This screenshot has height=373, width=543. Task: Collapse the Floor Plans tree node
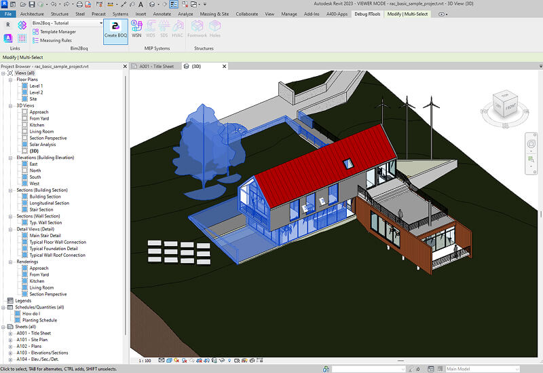(10, 79)
